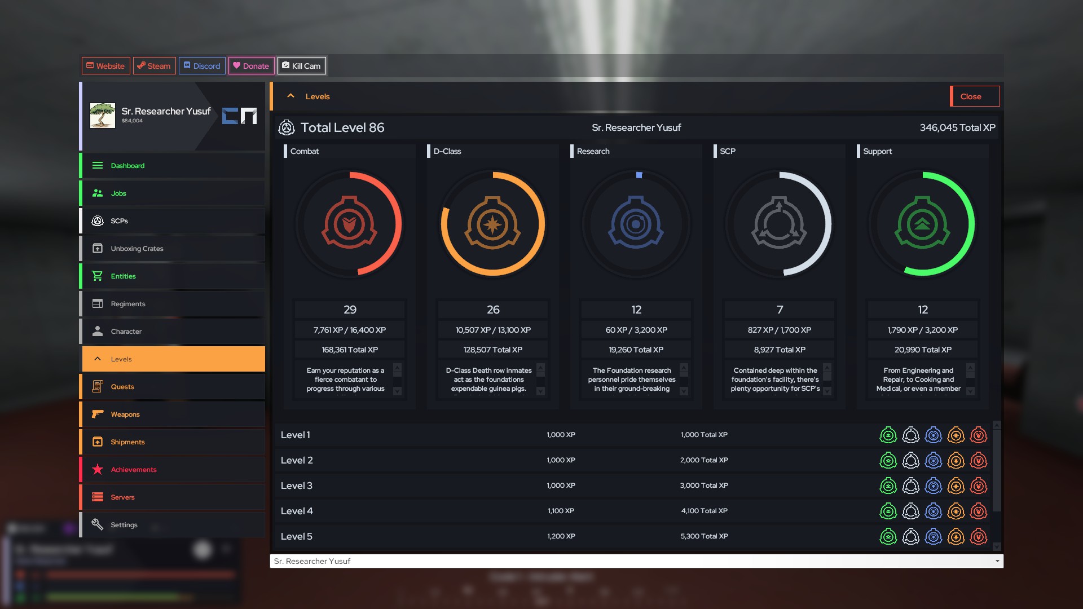Screen dimensions: 1083x609
Task: Click the 1,790 XP / 3,200 XP value
Action: pyautogui.click(x=923, y=330)
